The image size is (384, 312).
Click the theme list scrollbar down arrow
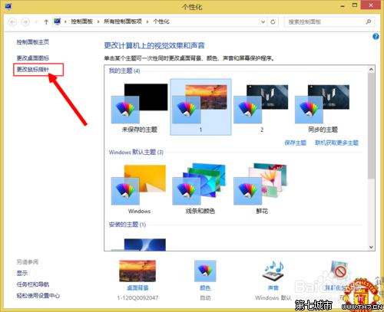click(x=371, y=247)
